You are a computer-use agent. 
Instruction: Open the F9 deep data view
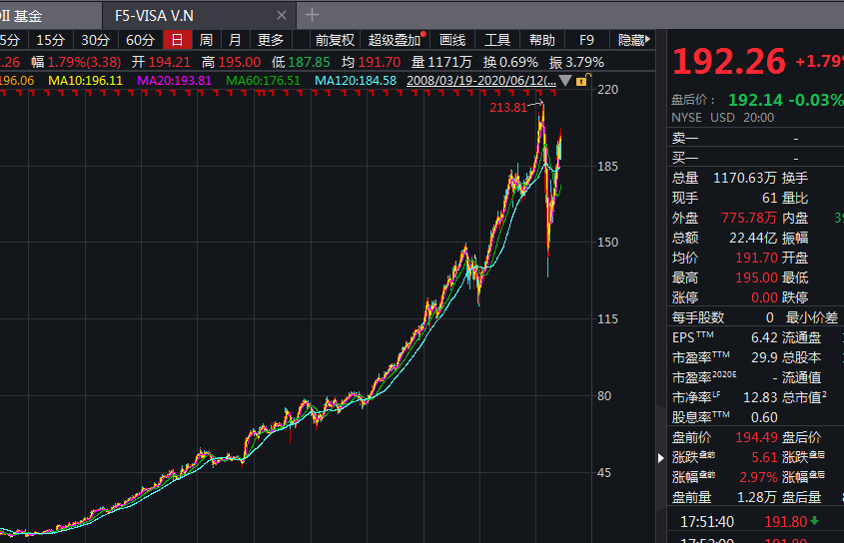pyautogui.click(x=586, y=40)
